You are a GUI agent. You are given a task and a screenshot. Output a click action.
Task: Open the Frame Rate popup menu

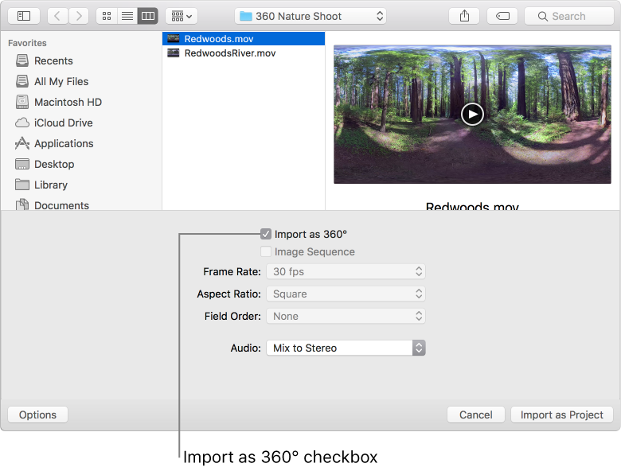click(x=346, y=271)
